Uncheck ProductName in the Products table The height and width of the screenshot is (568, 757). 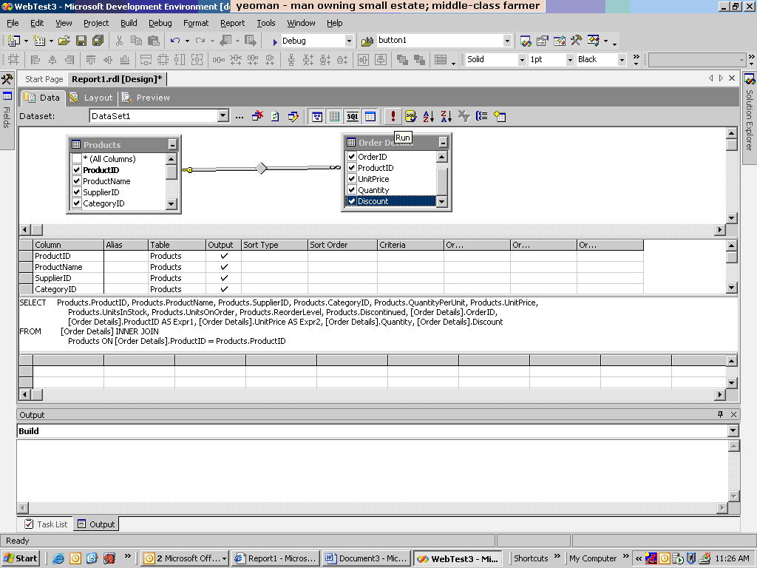click(76, 181)
